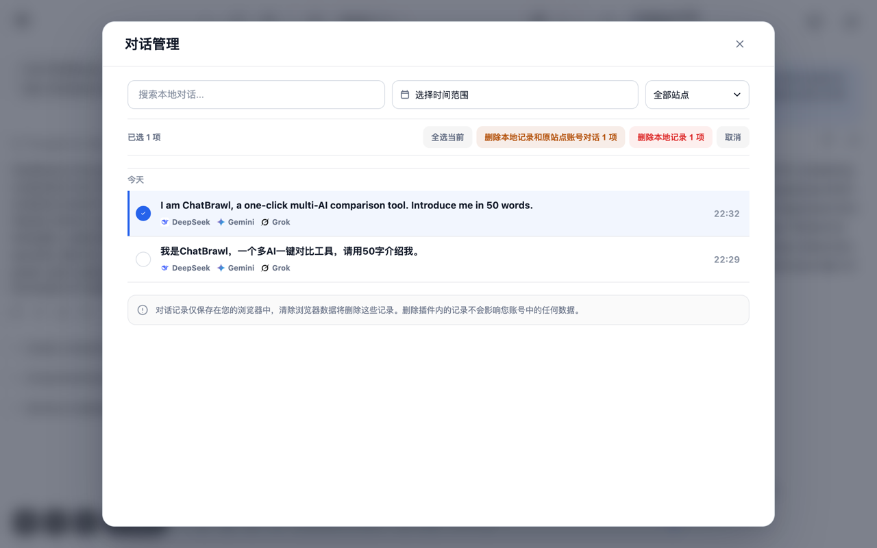Click the DeepSeek label in the 22:32 row
Screen dimensions: 877x548
[191, 222]
